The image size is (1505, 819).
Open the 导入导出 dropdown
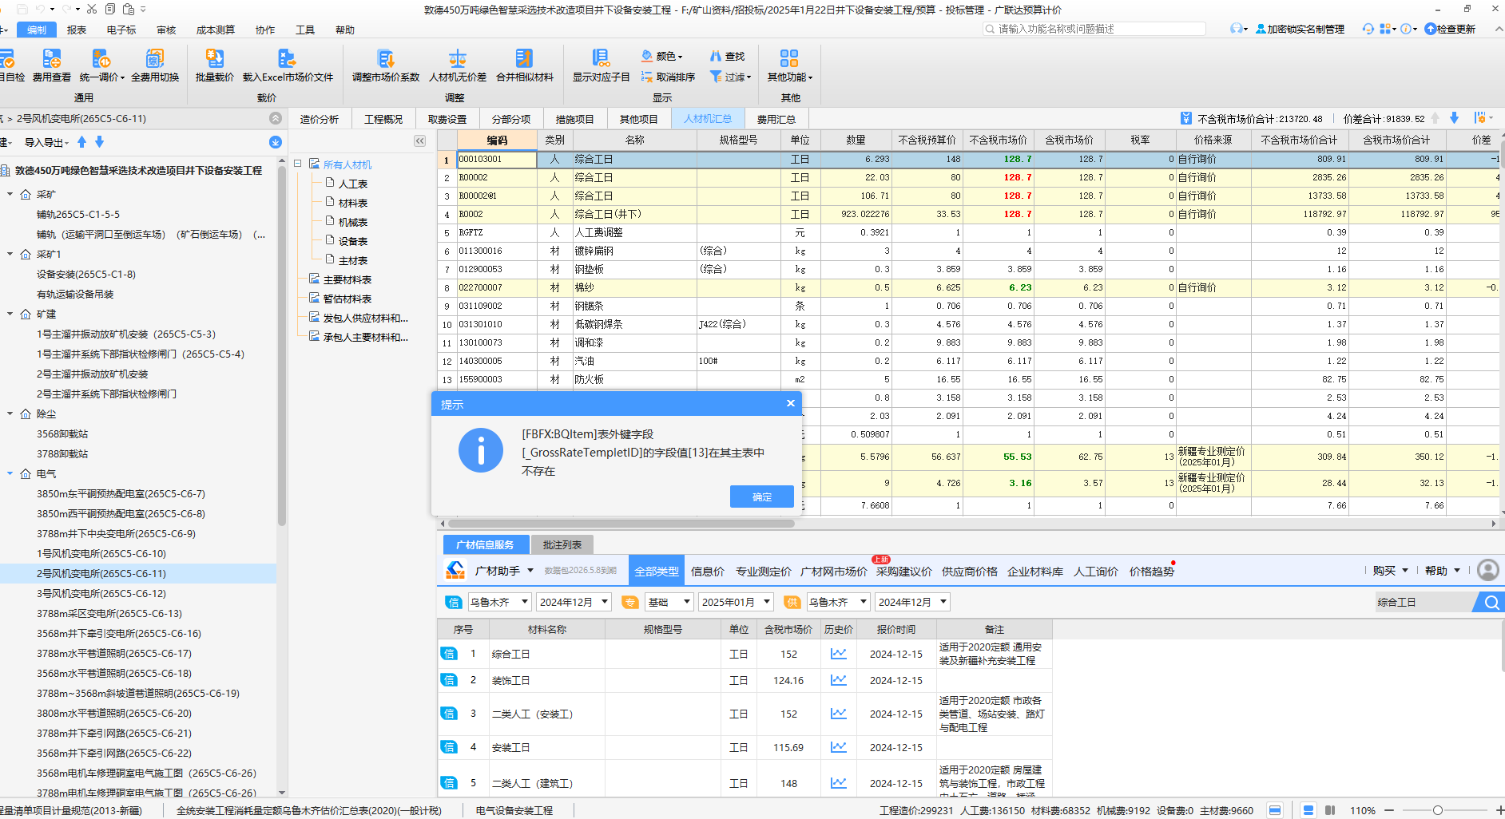coord(46,142)
